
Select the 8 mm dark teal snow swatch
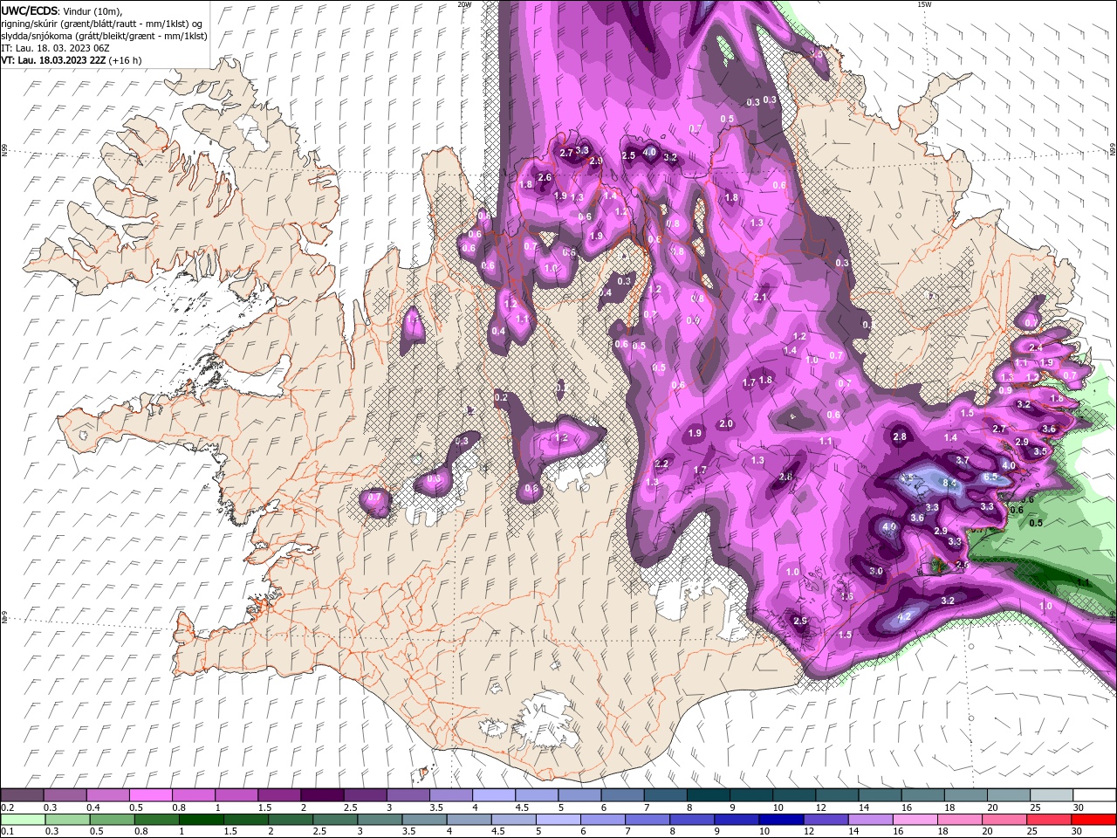tap(709, 795)
